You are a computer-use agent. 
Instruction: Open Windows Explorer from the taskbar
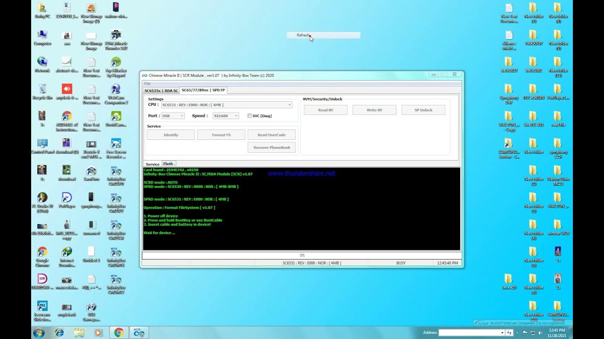[x=79, y=332]
